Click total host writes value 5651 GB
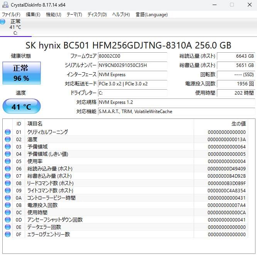Screen dimensions: 257x255 236,65
